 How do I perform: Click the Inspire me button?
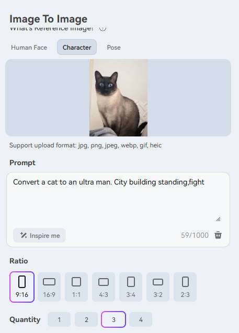[x=40, y=235]
